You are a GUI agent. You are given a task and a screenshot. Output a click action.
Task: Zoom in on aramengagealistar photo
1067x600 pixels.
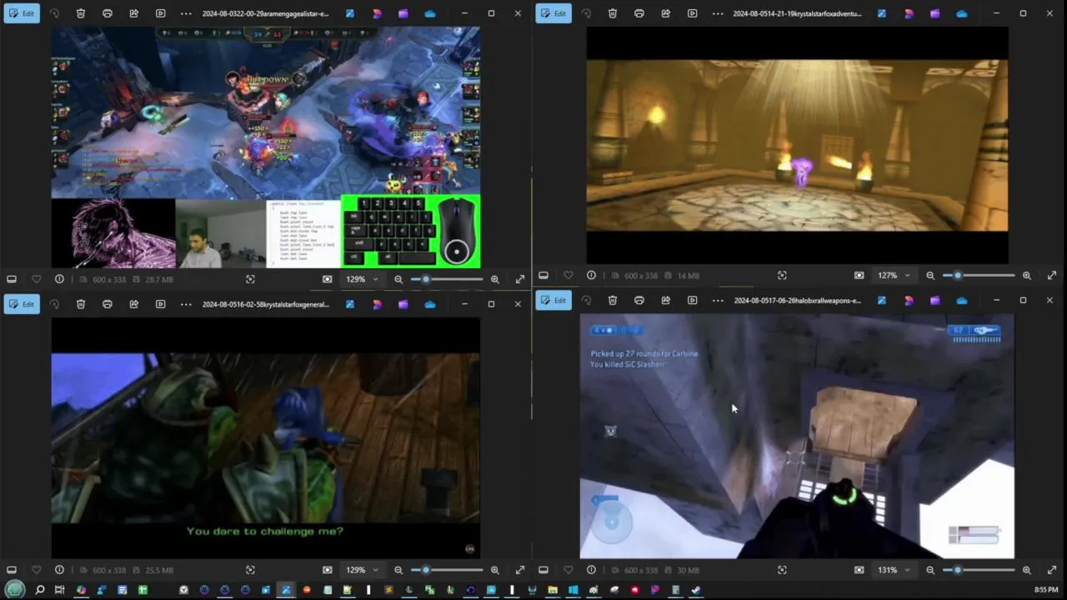pyautogui.click(x=495, y=279)
